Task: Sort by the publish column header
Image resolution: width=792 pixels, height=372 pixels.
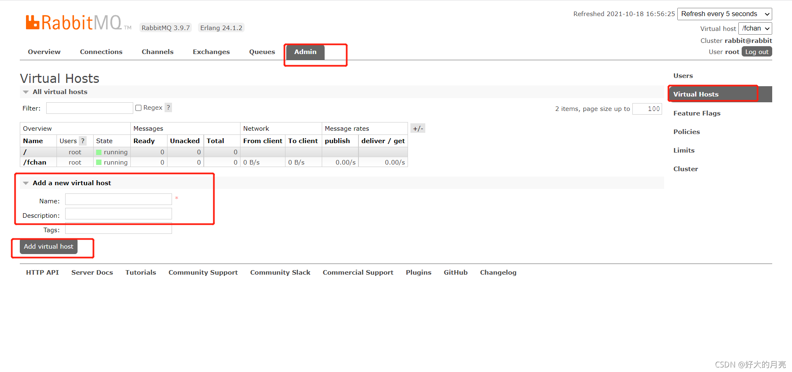Action: [x=337, y=141]
